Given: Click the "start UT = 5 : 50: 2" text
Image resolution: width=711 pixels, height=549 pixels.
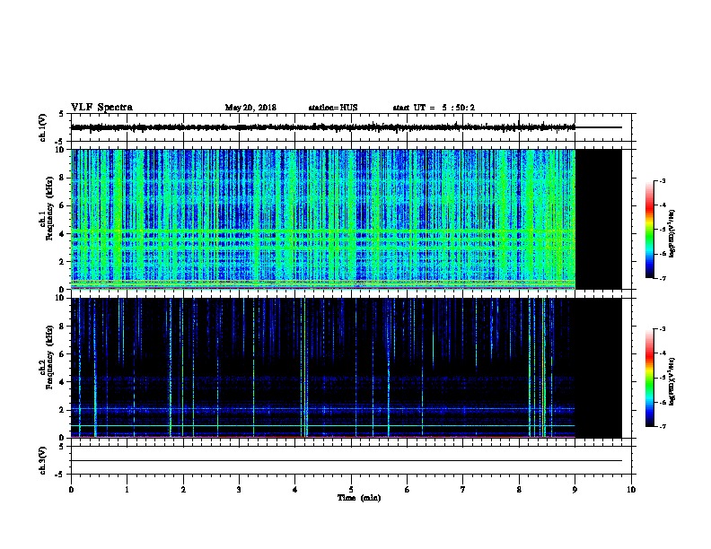Looking at the screenshot, I should tap(434, 108).
